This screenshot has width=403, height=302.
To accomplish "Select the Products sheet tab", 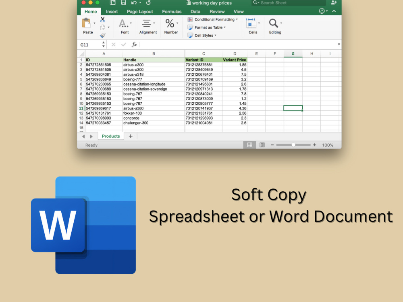I will tap(111, 136).
